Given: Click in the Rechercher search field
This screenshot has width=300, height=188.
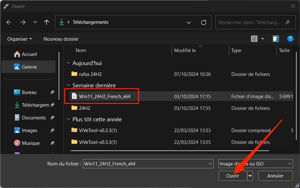Looking at the screenshot, I should pos(249,23).
